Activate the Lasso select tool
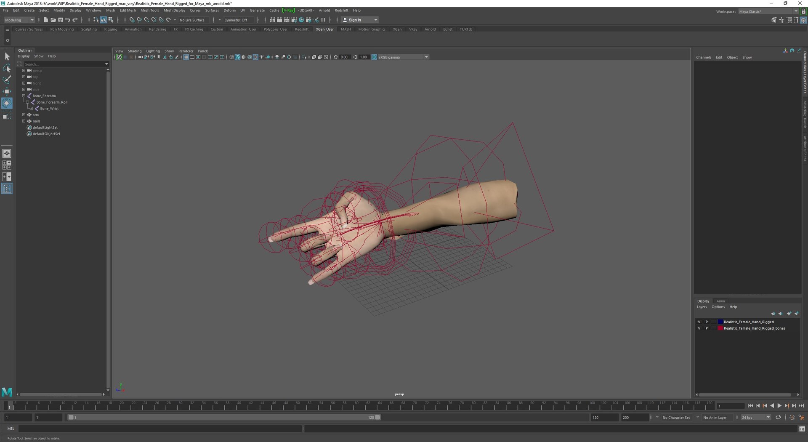Viewport: 808px width, 442px height. click(x=7, y=68)
